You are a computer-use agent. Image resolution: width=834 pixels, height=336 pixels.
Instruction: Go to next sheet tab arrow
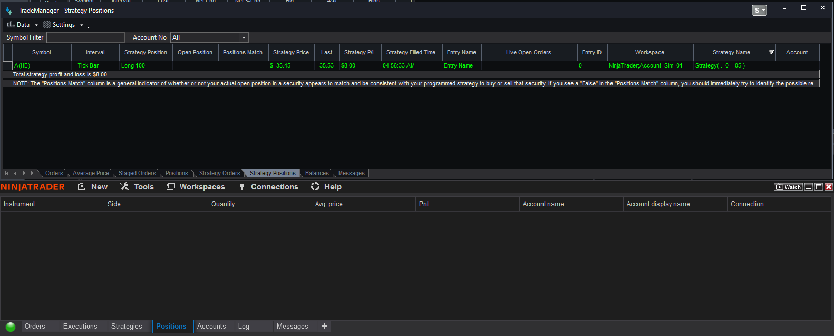click(x=24, y=173)
